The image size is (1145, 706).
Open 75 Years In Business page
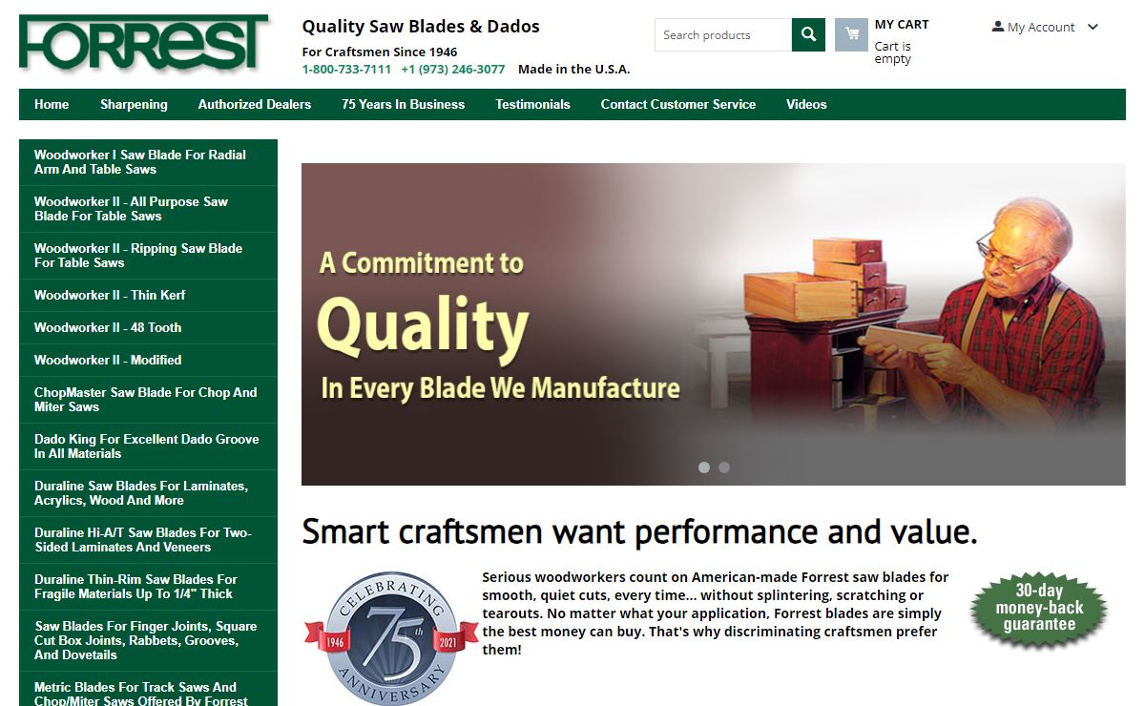tap(404, 104)
